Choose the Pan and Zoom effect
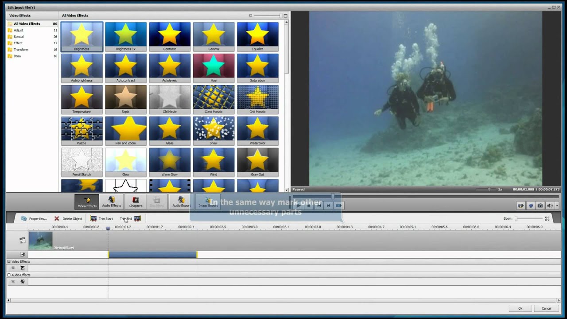The width and height of the screenshot is (567, 319). pyautogui.click(x=125, y=131)
